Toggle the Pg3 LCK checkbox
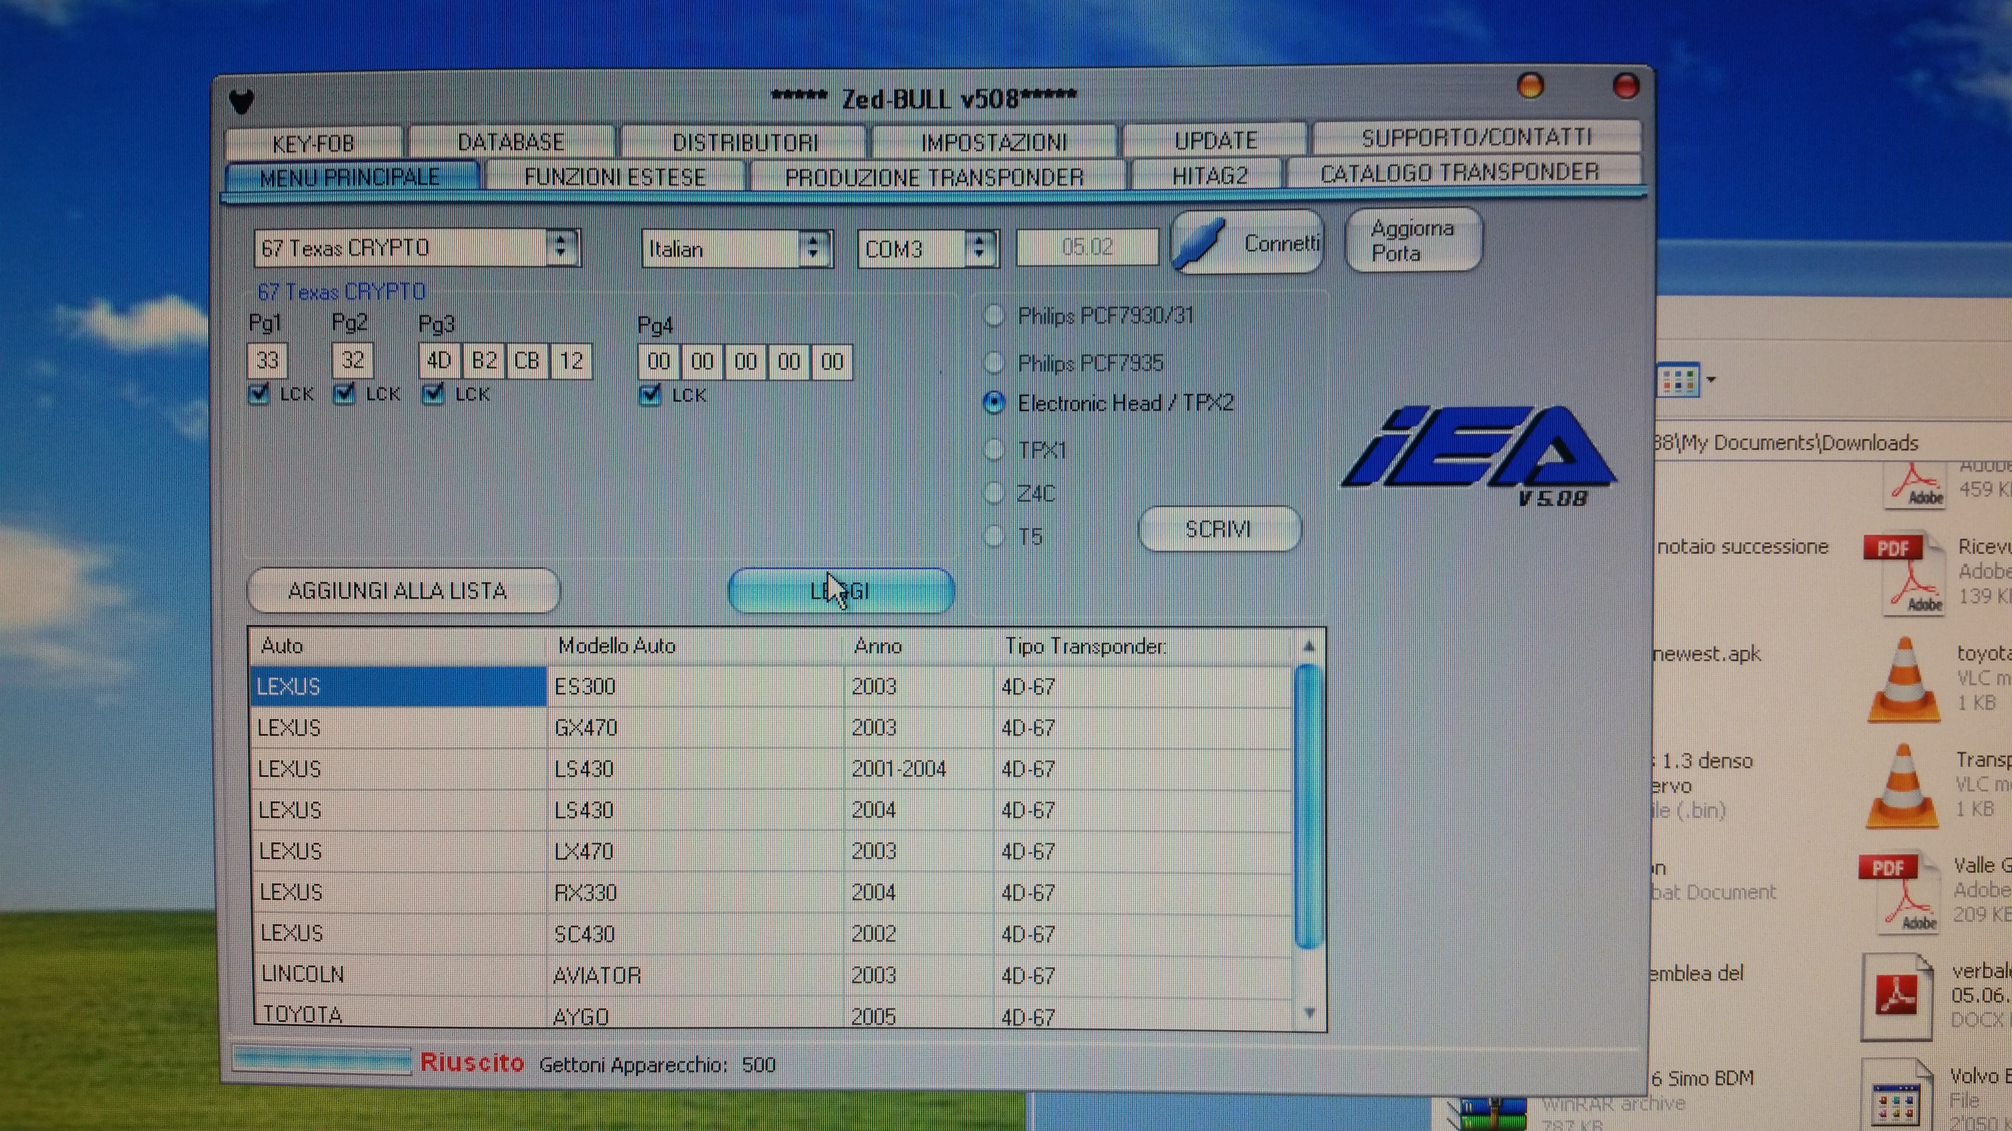The height and width of the screenshot is (1131, 2012). [433, 393]
